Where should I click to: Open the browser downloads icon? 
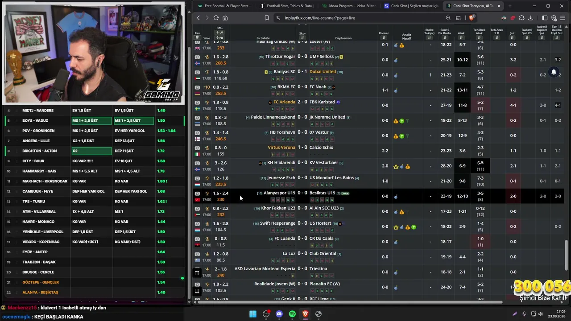530,18
